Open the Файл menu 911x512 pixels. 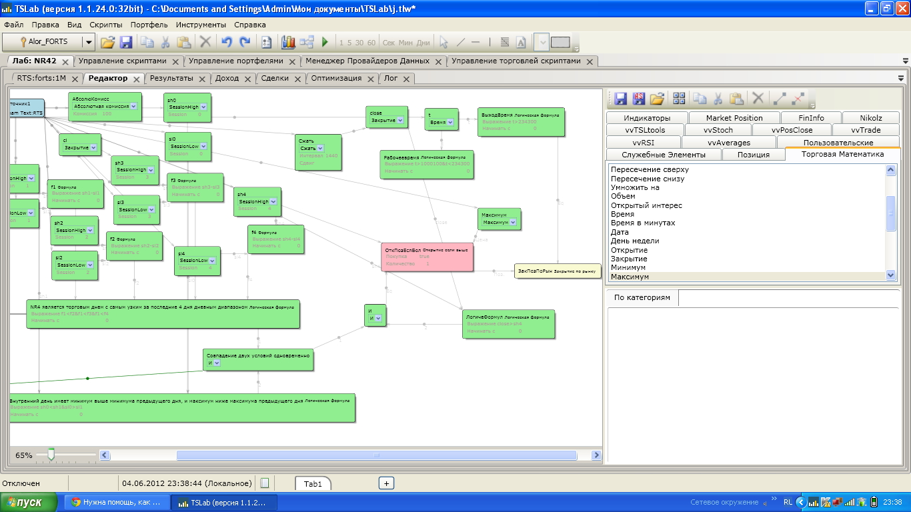coord(13,25)
